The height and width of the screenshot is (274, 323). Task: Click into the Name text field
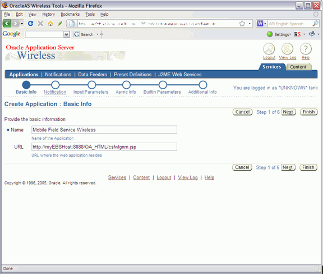[x=104, y=130]
